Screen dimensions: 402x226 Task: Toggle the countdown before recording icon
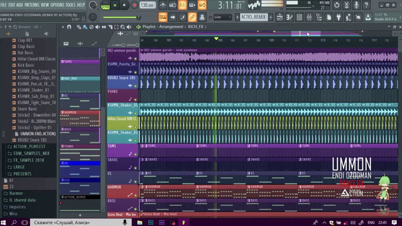point(182,5)
